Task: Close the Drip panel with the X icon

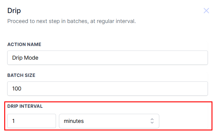Action: (206, 11)
